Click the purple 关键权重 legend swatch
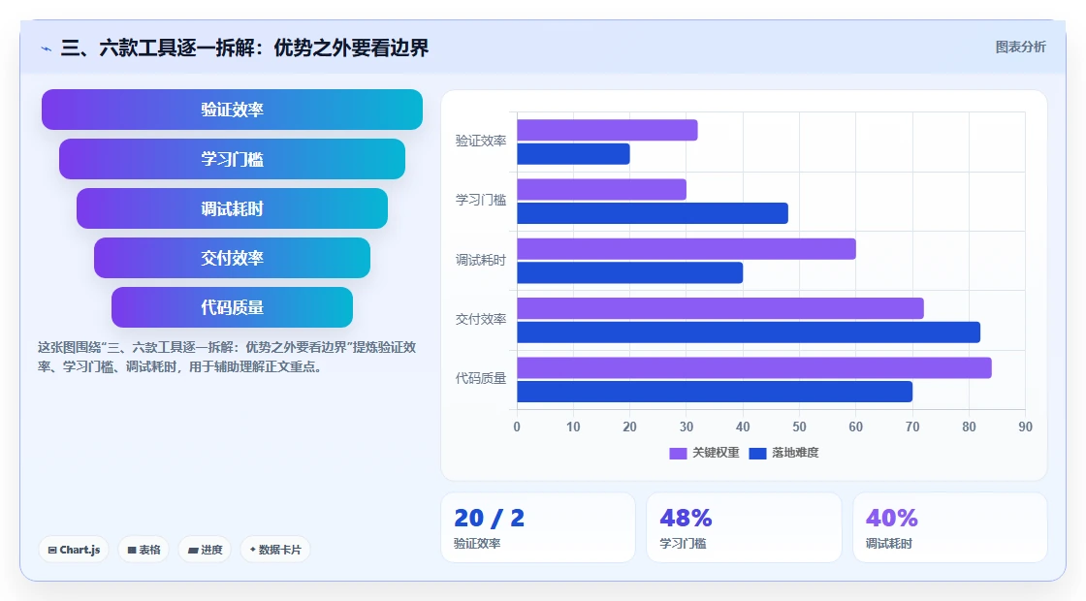The width and height of the screenshot is (1086, 601). click(678, 454)
